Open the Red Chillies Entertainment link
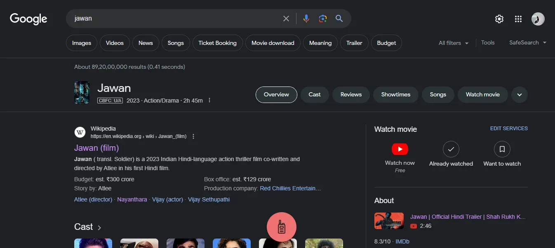 (290, 188)
